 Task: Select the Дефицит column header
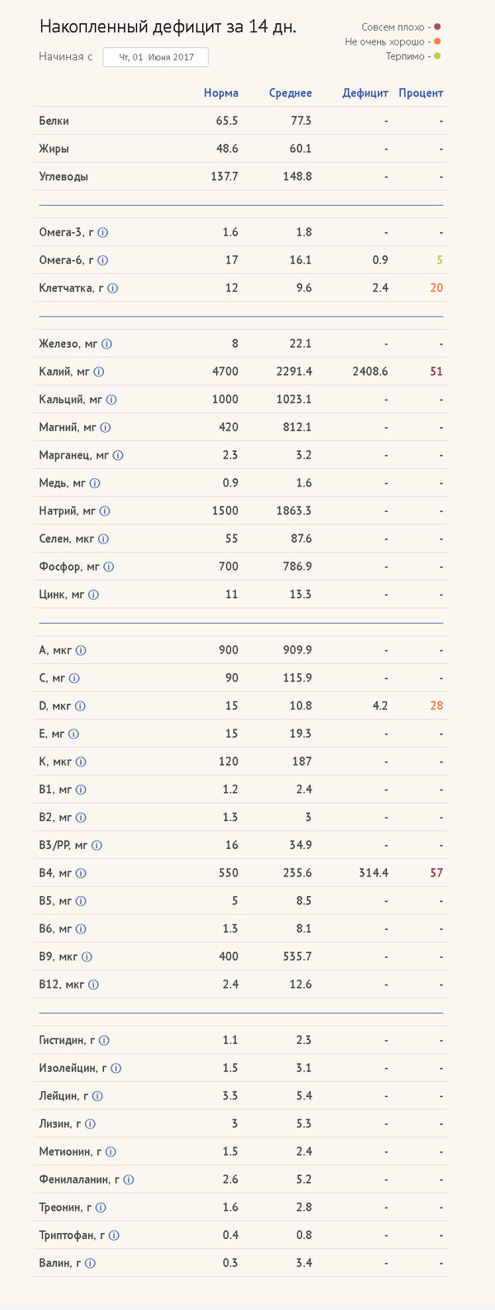tap(365, 93)
